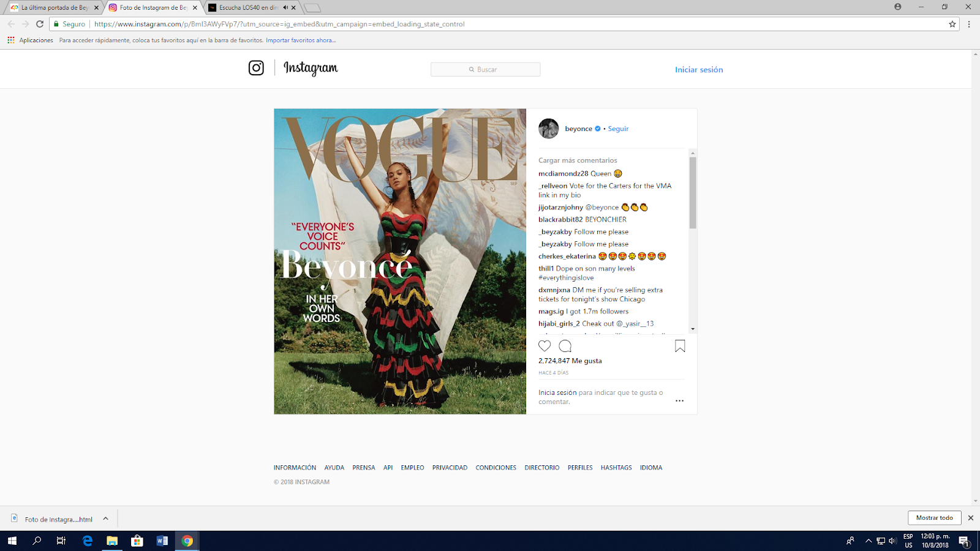Like the post with the heart icon
The image size is (980, 551).
[545, 346]
